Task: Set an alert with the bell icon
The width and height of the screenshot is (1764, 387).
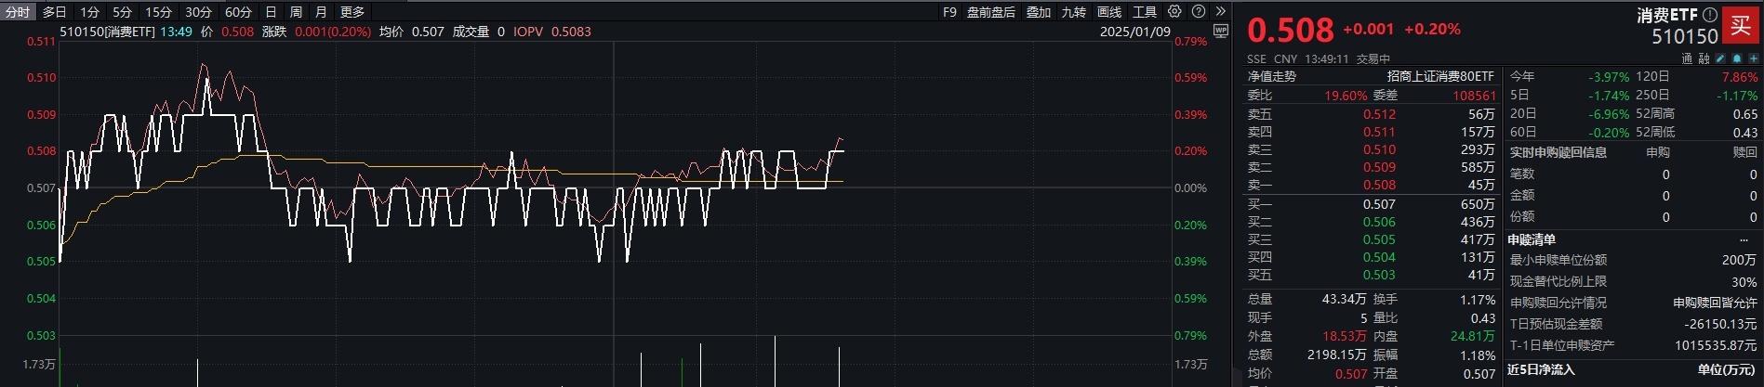Action: tap(1736, 58)
